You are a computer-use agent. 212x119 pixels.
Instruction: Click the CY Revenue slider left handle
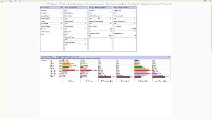pos(114,31)
